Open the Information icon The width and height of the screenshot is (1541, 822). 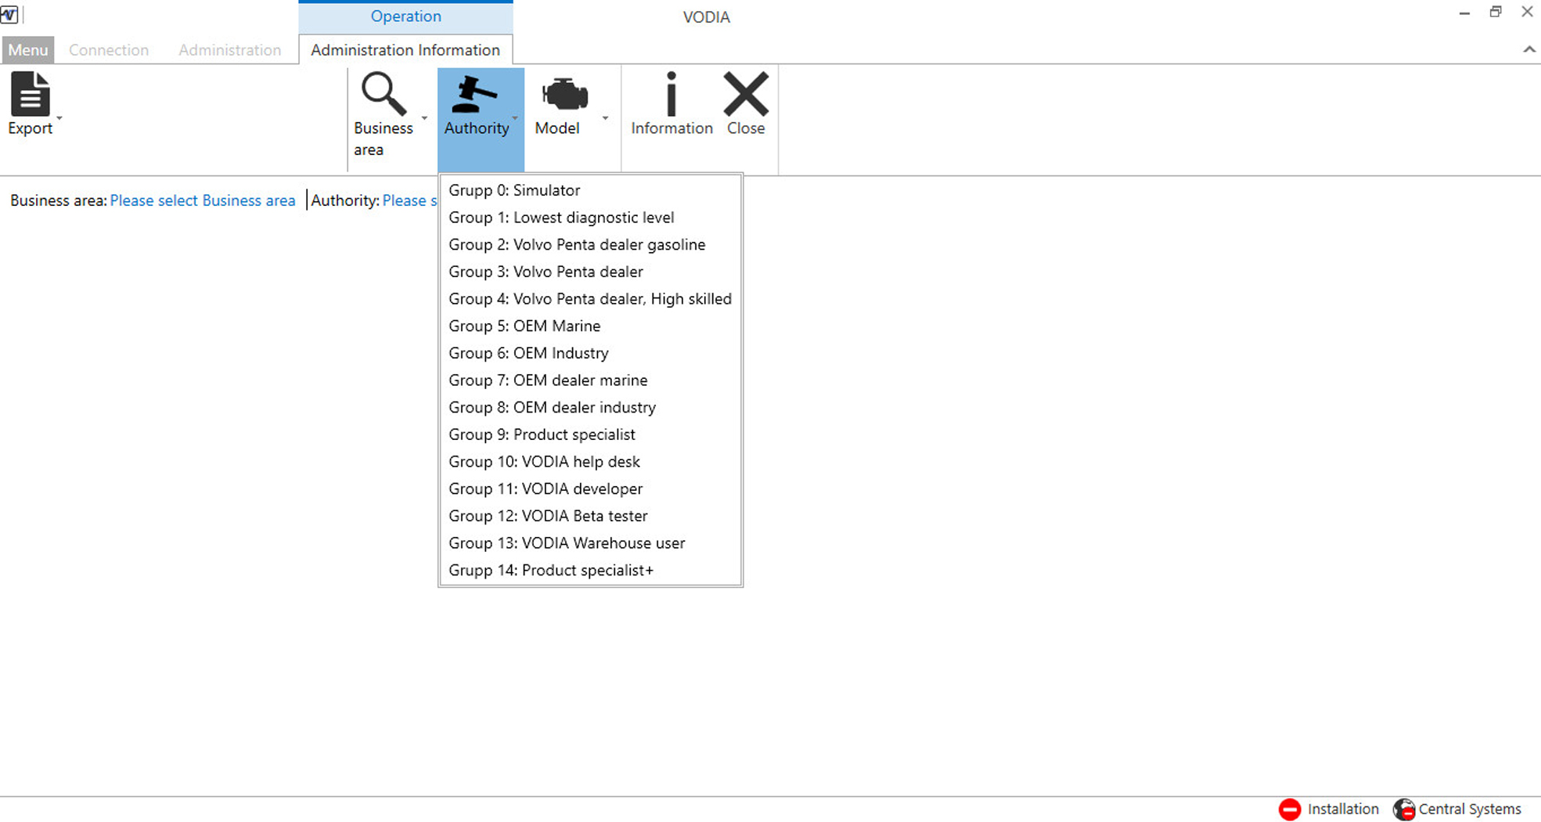tap(671, 94)
